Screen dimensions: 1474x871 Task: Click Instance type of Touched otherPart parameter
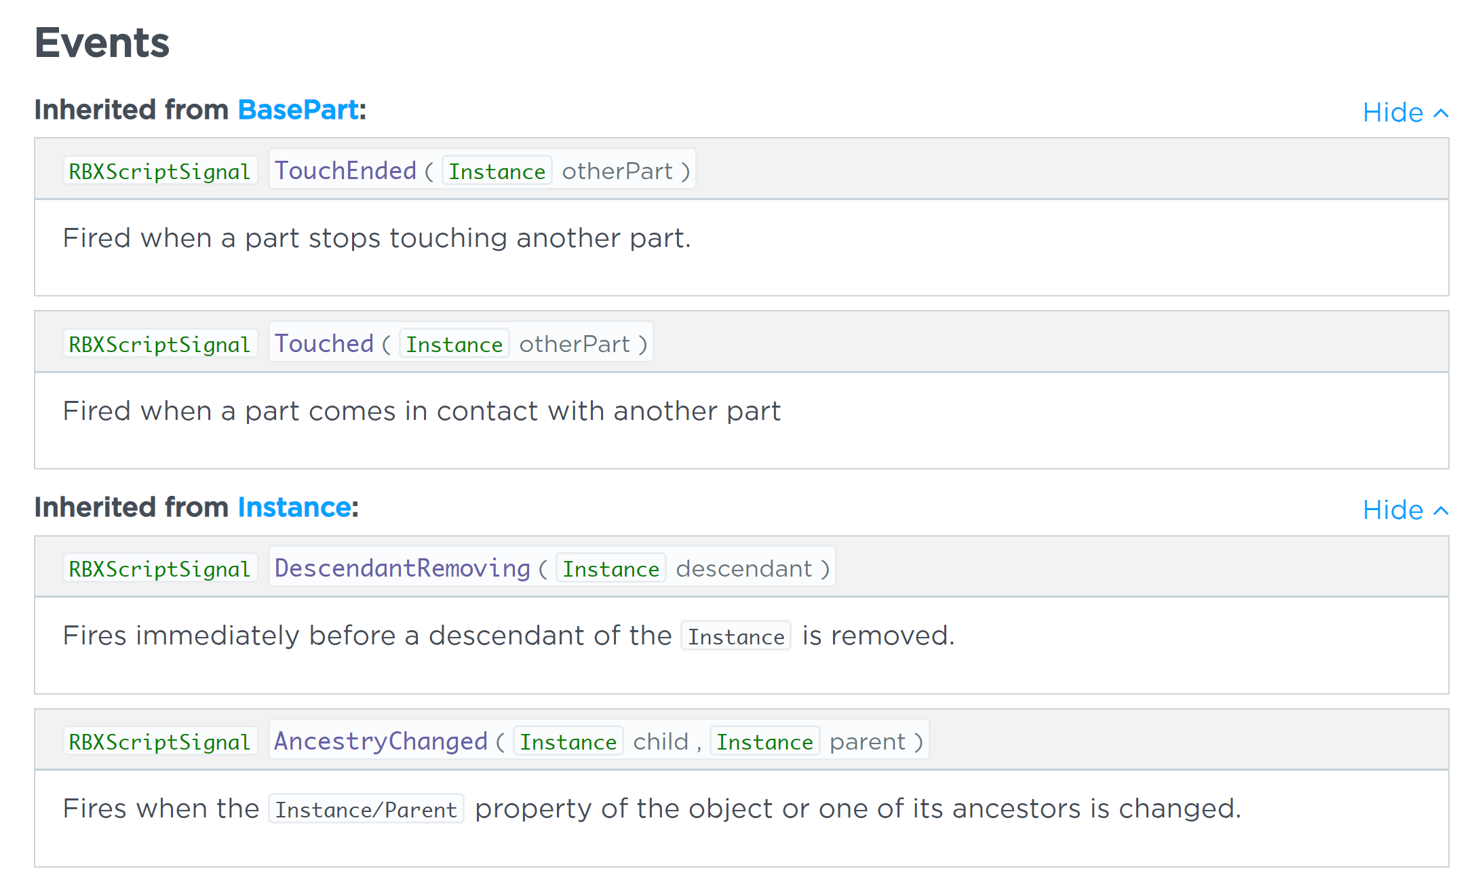(454, 344)
